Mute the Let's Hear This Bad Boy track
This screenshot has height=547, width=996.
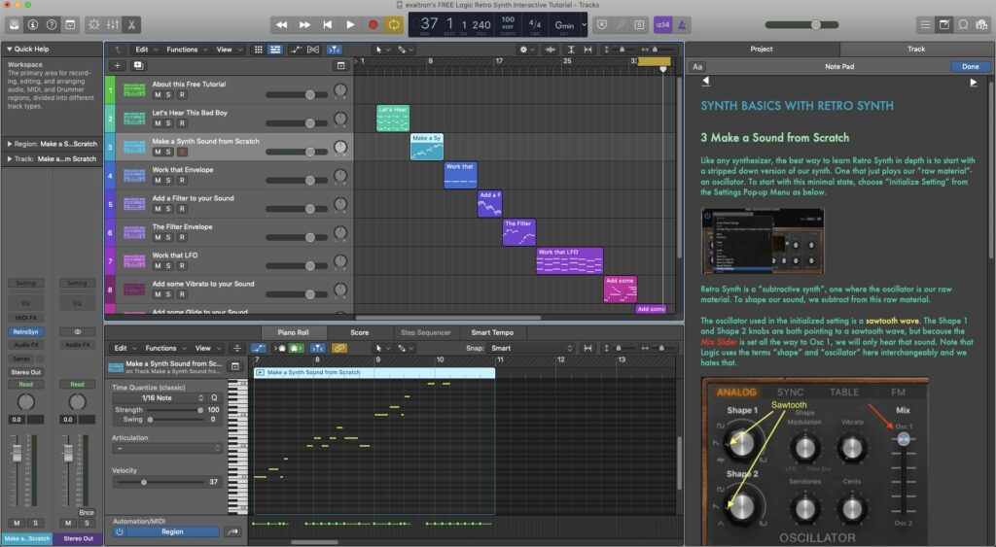coord(158,123)
